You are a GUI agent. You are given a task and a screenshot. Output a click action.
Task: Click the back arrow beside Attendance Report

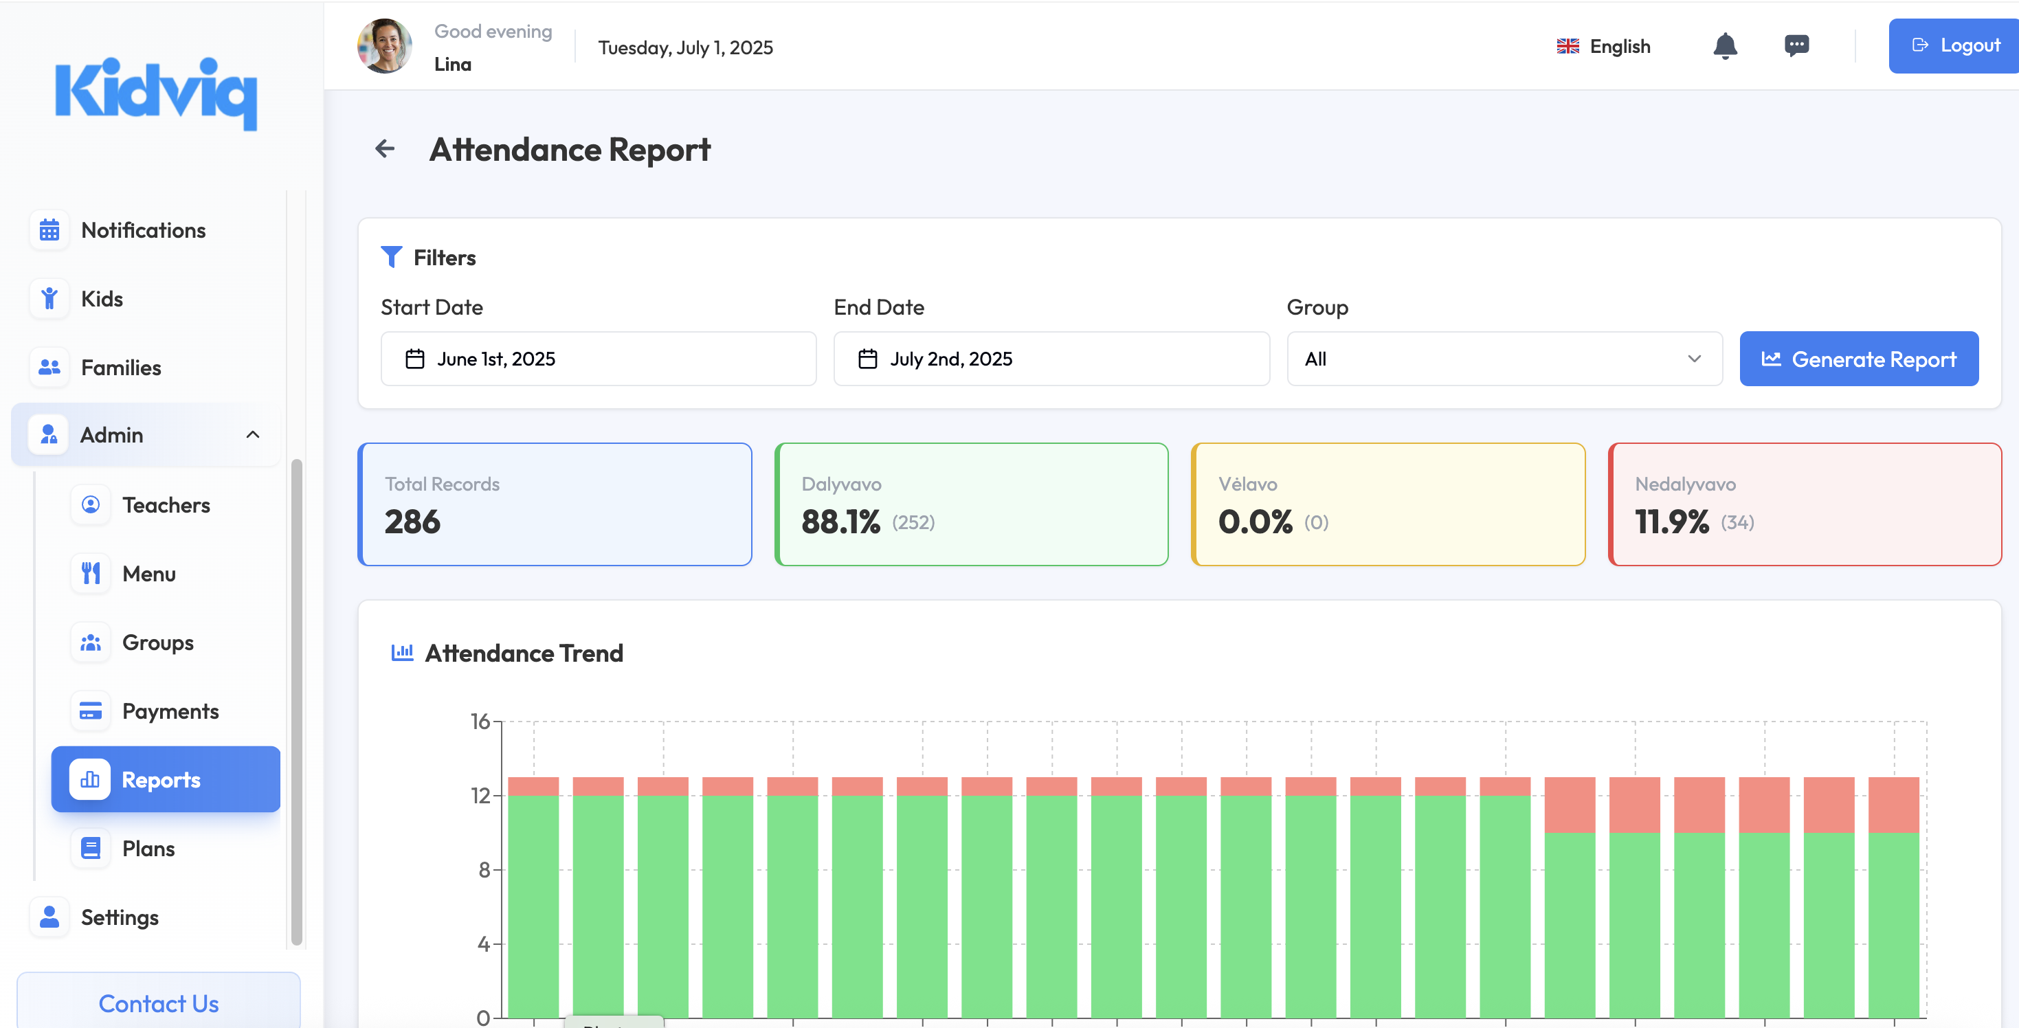click(x=385, y=148)
